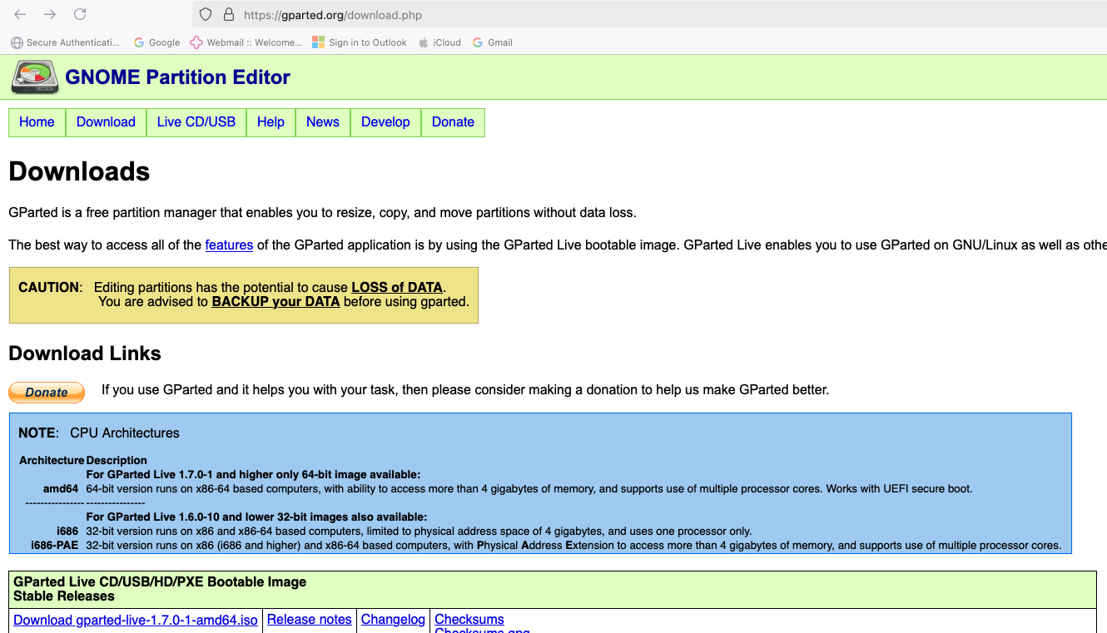Open the Webmail Welcome bookmark
This screenshot has height=633, width=1107.
pyautogui.click(x=246, y=42)
